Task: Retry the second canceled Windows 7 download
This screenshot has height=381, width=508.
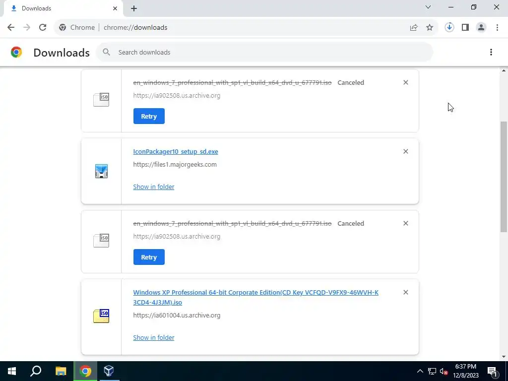Action: (149, 257)
